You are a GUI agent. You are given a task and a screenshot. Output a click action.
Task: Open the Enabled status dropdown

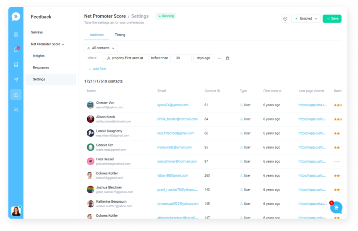[306, 19]
